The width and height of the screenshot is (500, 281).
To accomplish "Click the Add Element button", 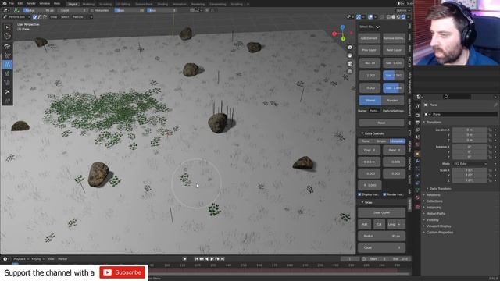I will click(370, 38).
